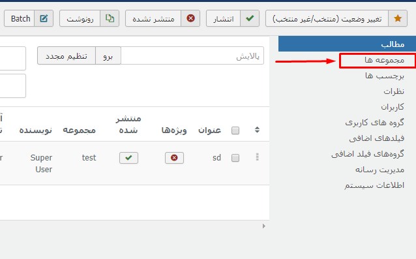Screen dimensions: 416x259
Task: Open اطلاعات سیستم system information
Action: point(374,185)
